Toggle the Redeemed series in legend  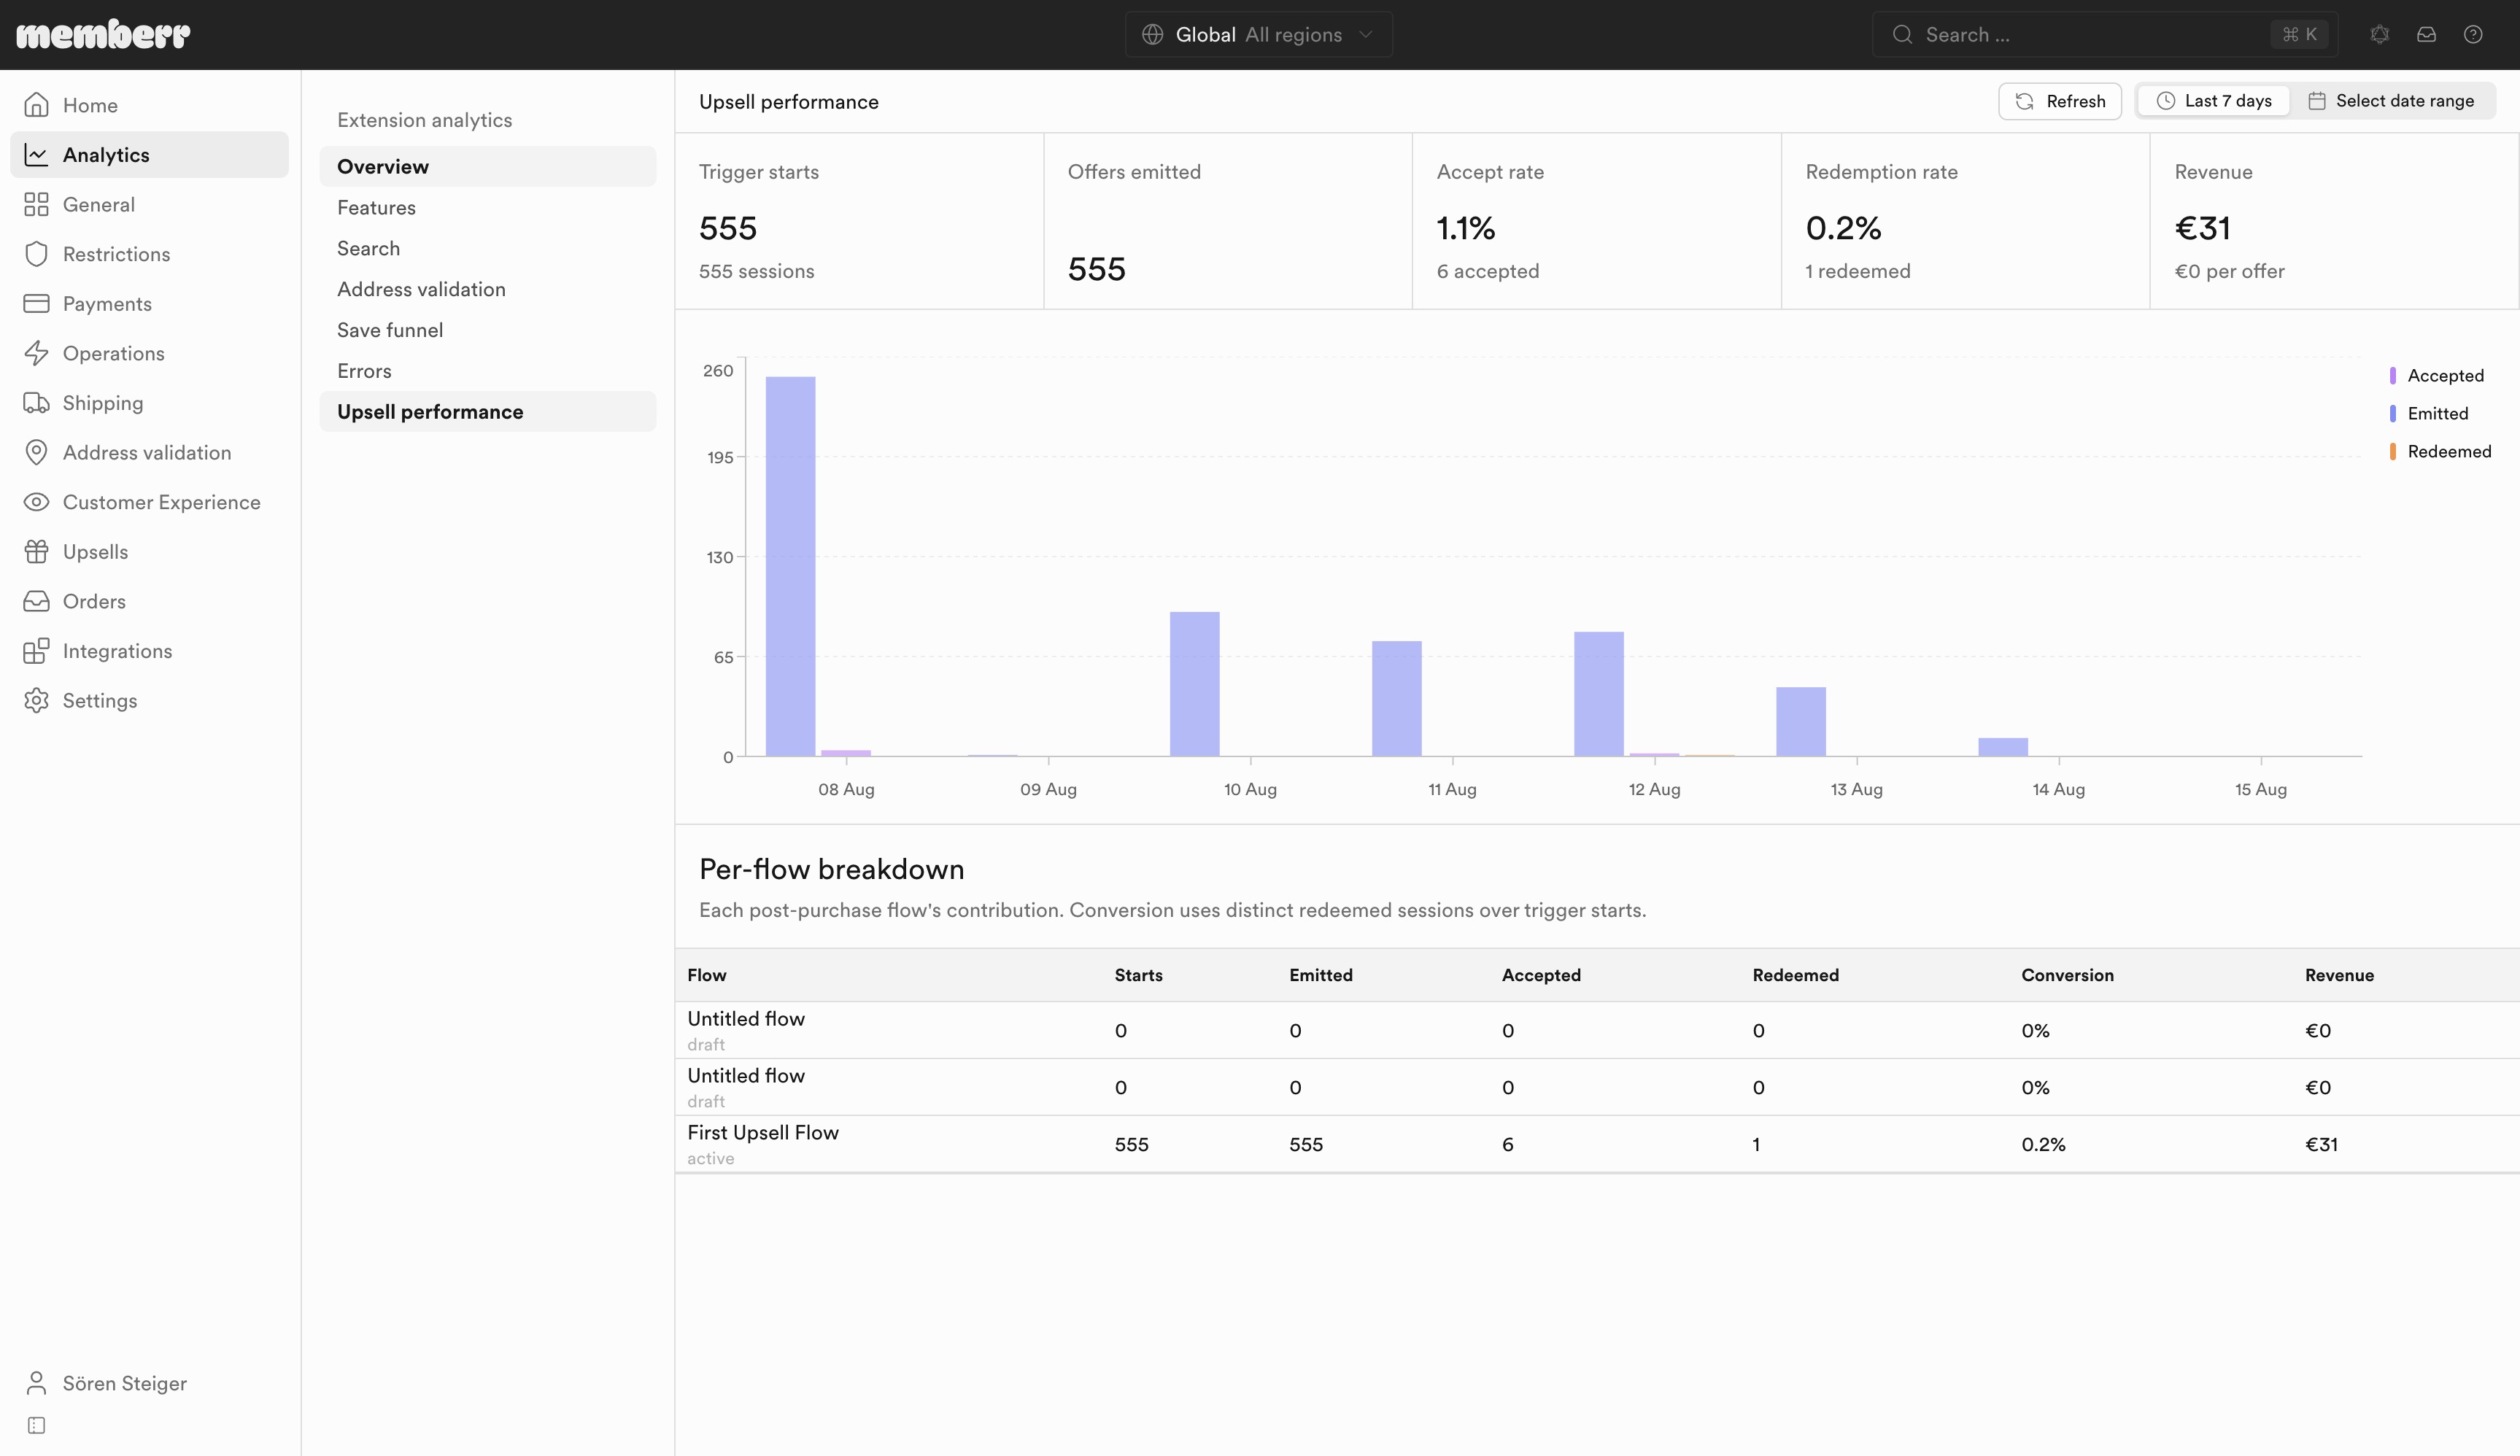click(2440, 452)
